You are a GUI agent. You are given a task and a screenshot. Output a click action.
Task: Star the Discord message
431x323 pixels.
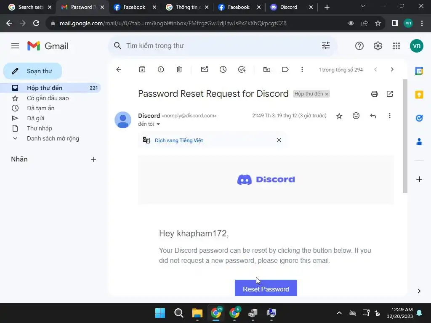339,116
